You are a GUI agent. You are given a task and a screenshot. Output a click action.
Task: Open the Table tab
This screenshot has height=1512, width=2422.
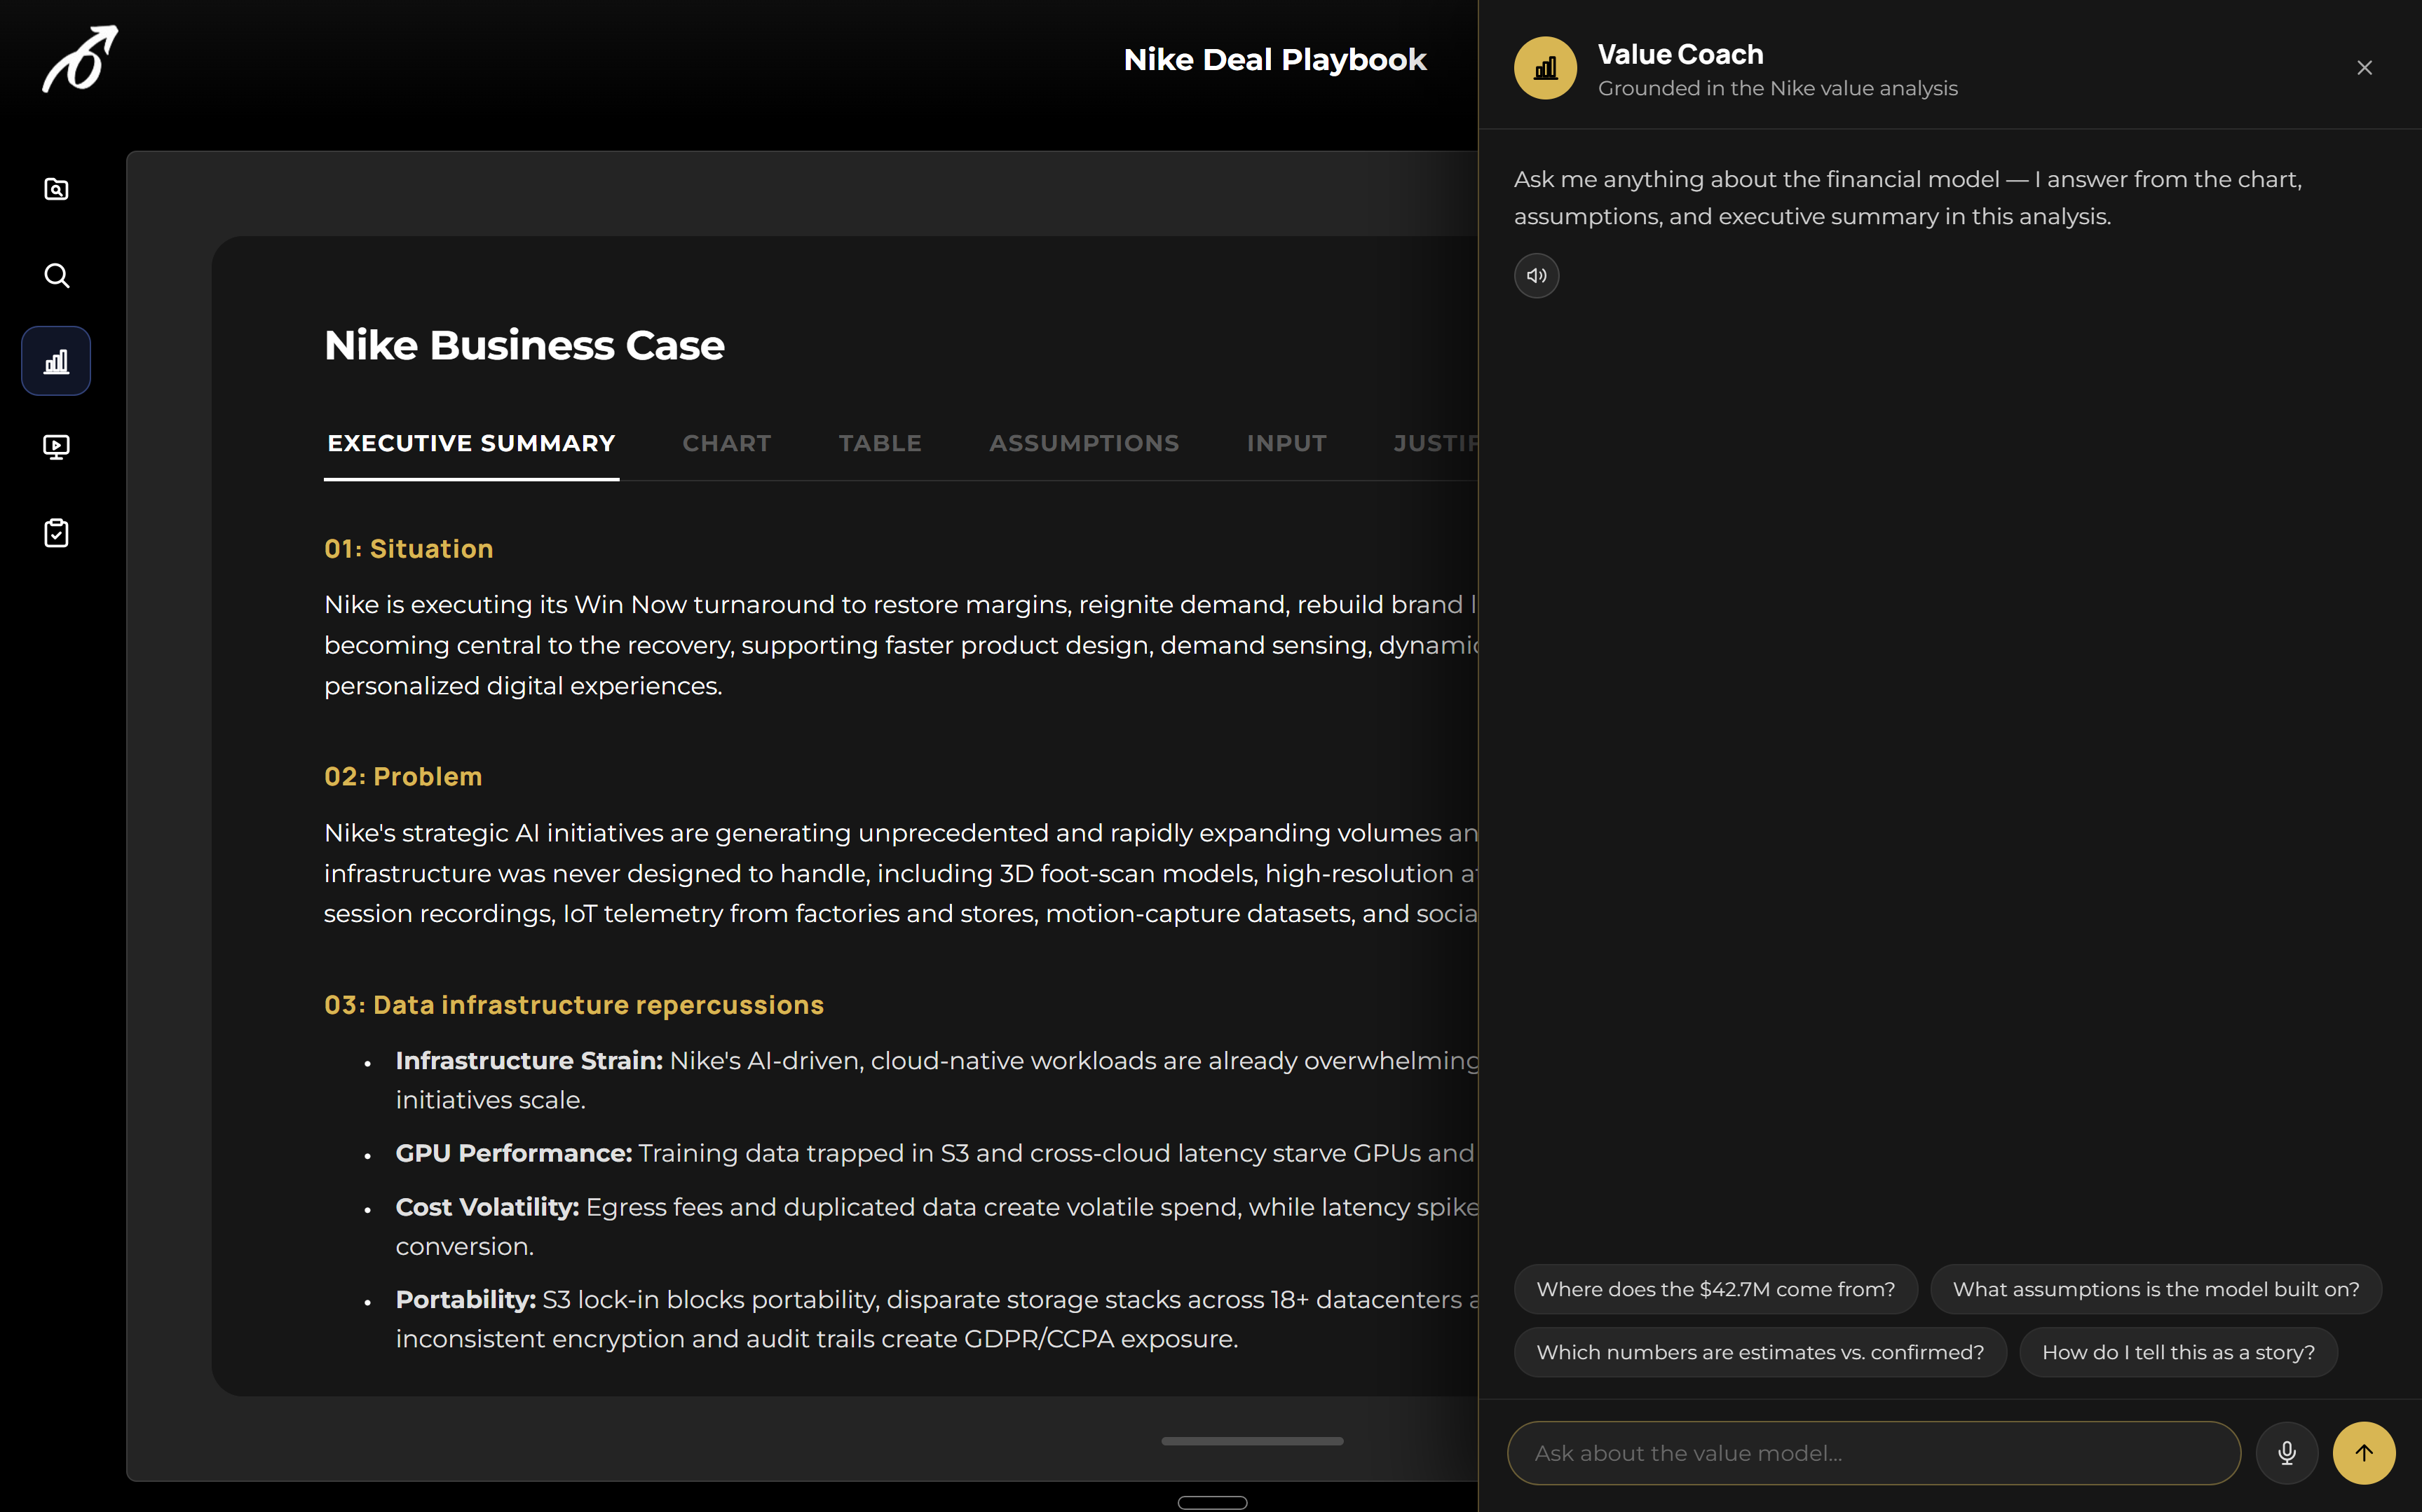(x=879, y=443)
